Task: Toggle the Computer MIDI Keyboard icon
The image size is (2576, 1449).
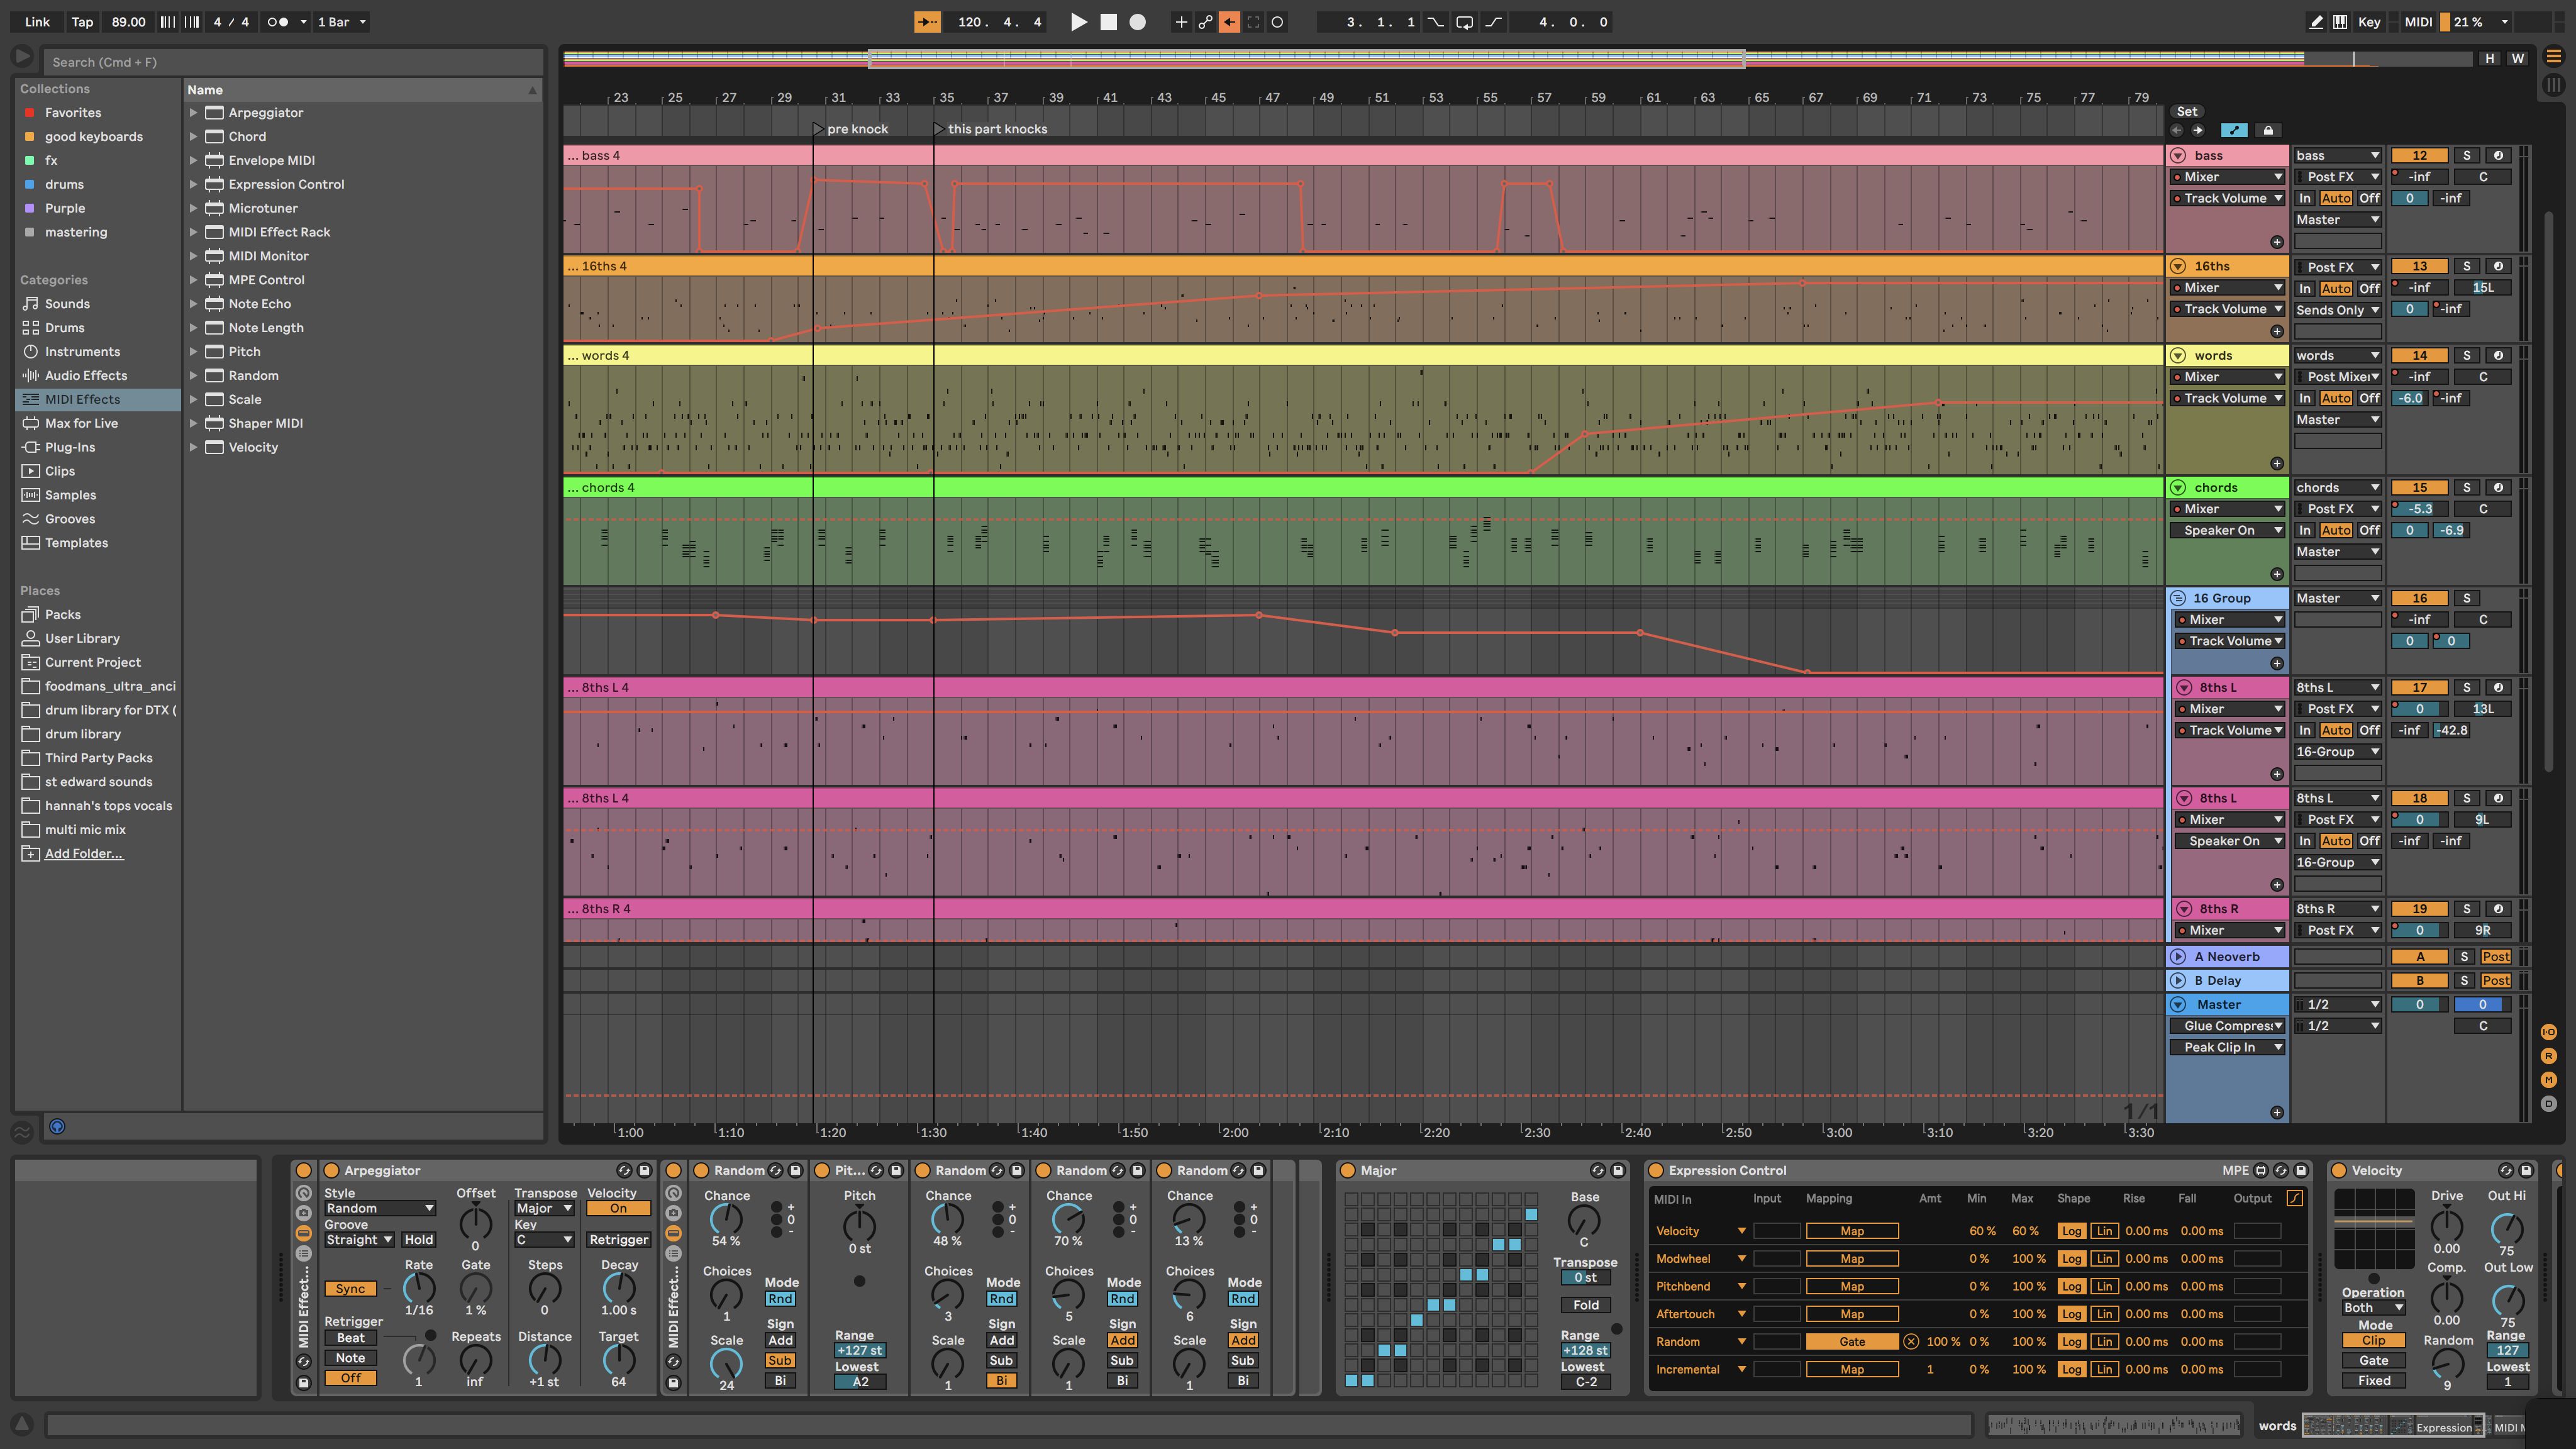Action: coord(2340,22)
